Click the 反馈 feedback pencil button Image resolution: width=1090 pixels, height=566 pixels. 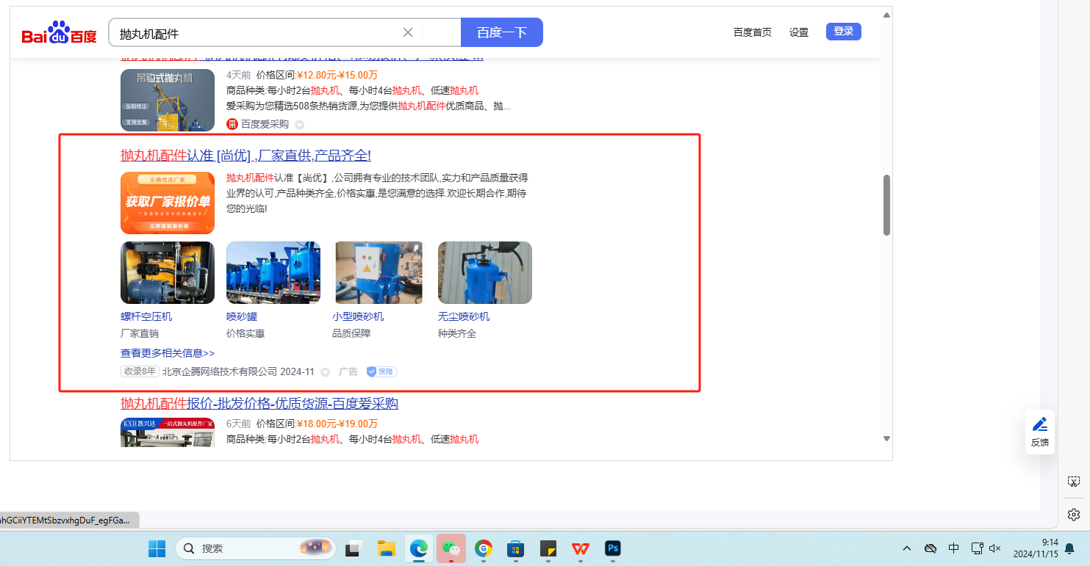tap(1040, 432)
